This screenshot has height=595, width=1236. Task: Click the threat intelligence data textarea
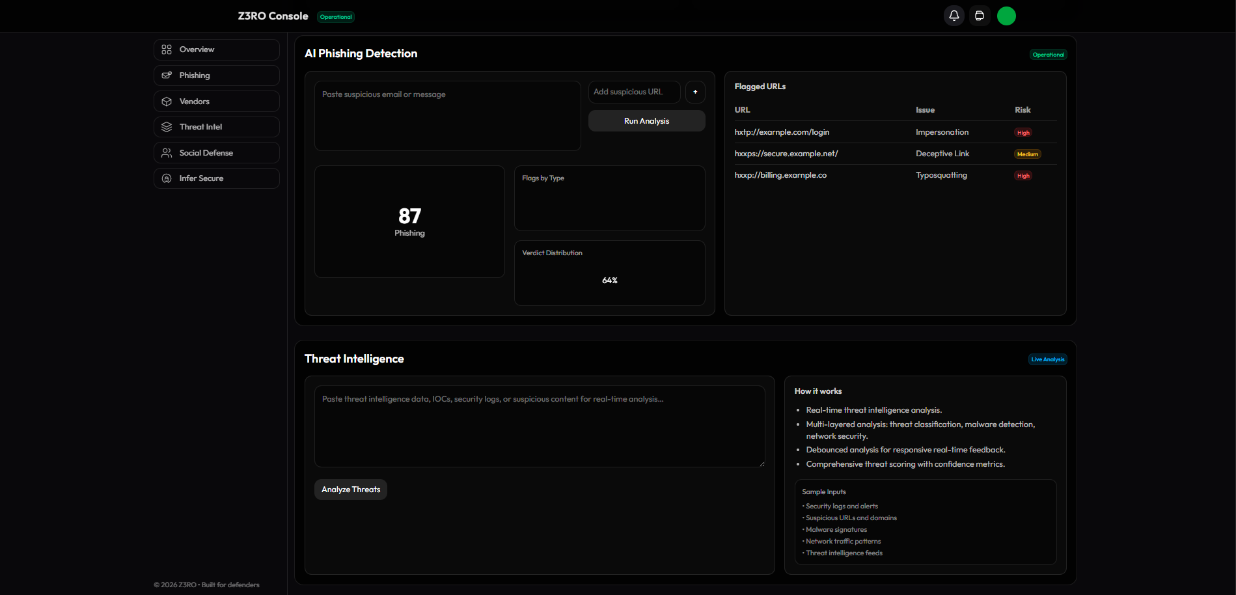539,426
